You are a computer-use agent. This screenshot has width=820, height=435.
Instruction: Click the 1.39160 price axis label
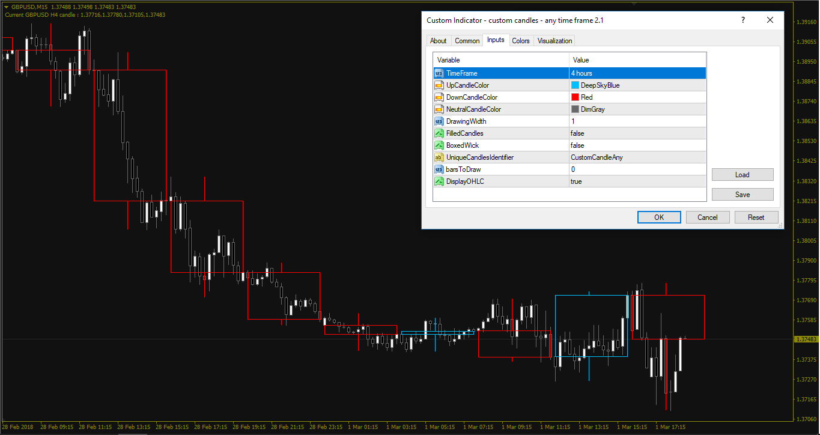point(806,22)
